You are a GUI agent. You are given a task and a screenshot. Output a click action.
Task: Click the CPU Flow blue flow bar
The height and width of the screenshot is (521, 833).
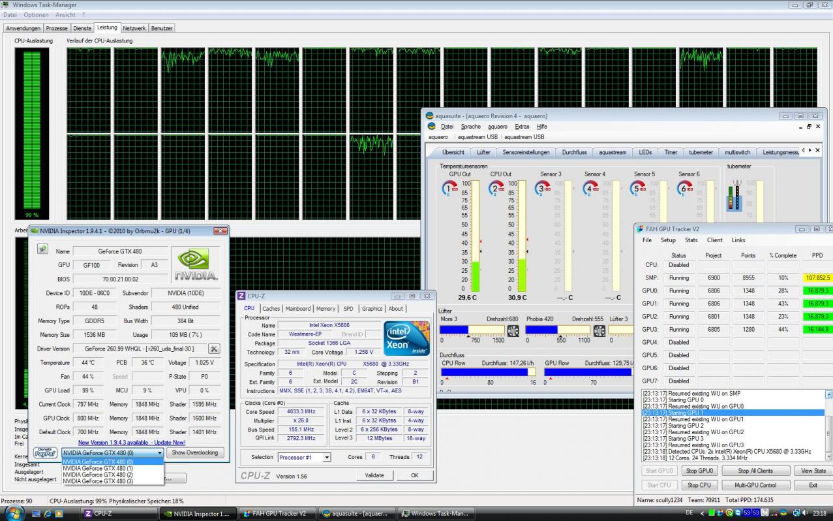pos(484,372)
